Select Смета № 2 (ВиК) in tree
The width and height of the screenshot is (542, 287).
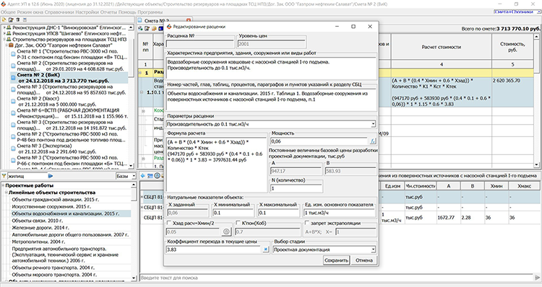point(69,78)
